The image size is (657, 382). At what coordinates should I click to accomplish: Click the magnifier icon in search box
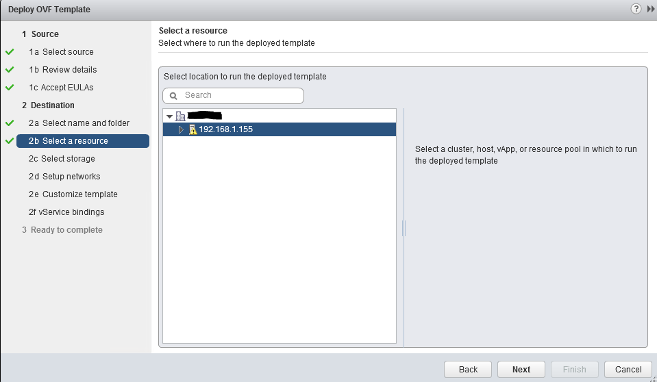click(173, 96)
